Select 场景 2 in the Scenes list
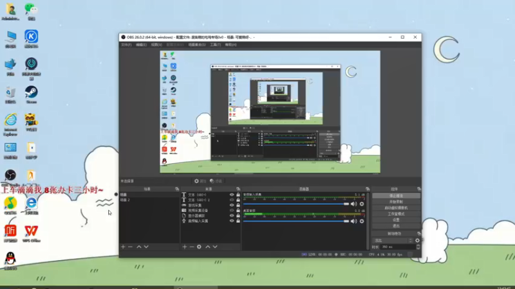Viewport: 515px width, 289px height. [x=149, y=200]
